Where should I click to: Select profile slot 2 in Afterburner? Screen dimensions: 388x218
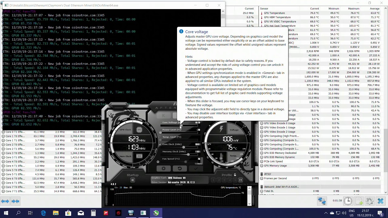click(x=219, y=180)
